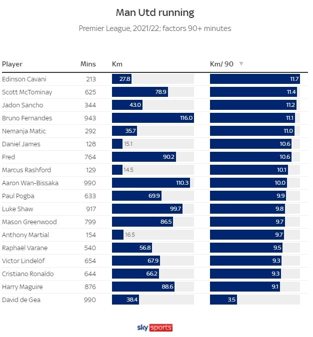The image size is (313, 337).
Task: Click the Man Utd running title
Action: click(155, 12)
